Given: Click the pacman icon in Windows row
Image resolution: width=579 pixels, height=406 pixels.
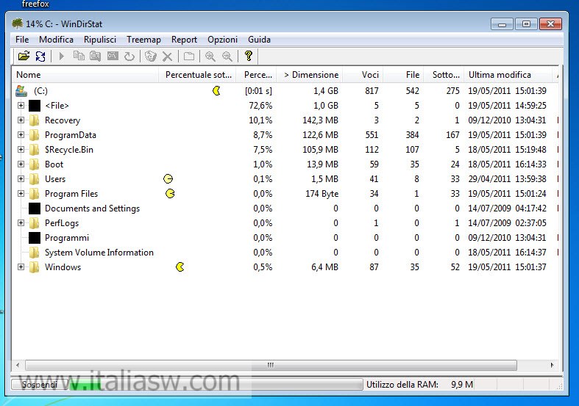Looking at the screenshot, I should pos(180,267).
